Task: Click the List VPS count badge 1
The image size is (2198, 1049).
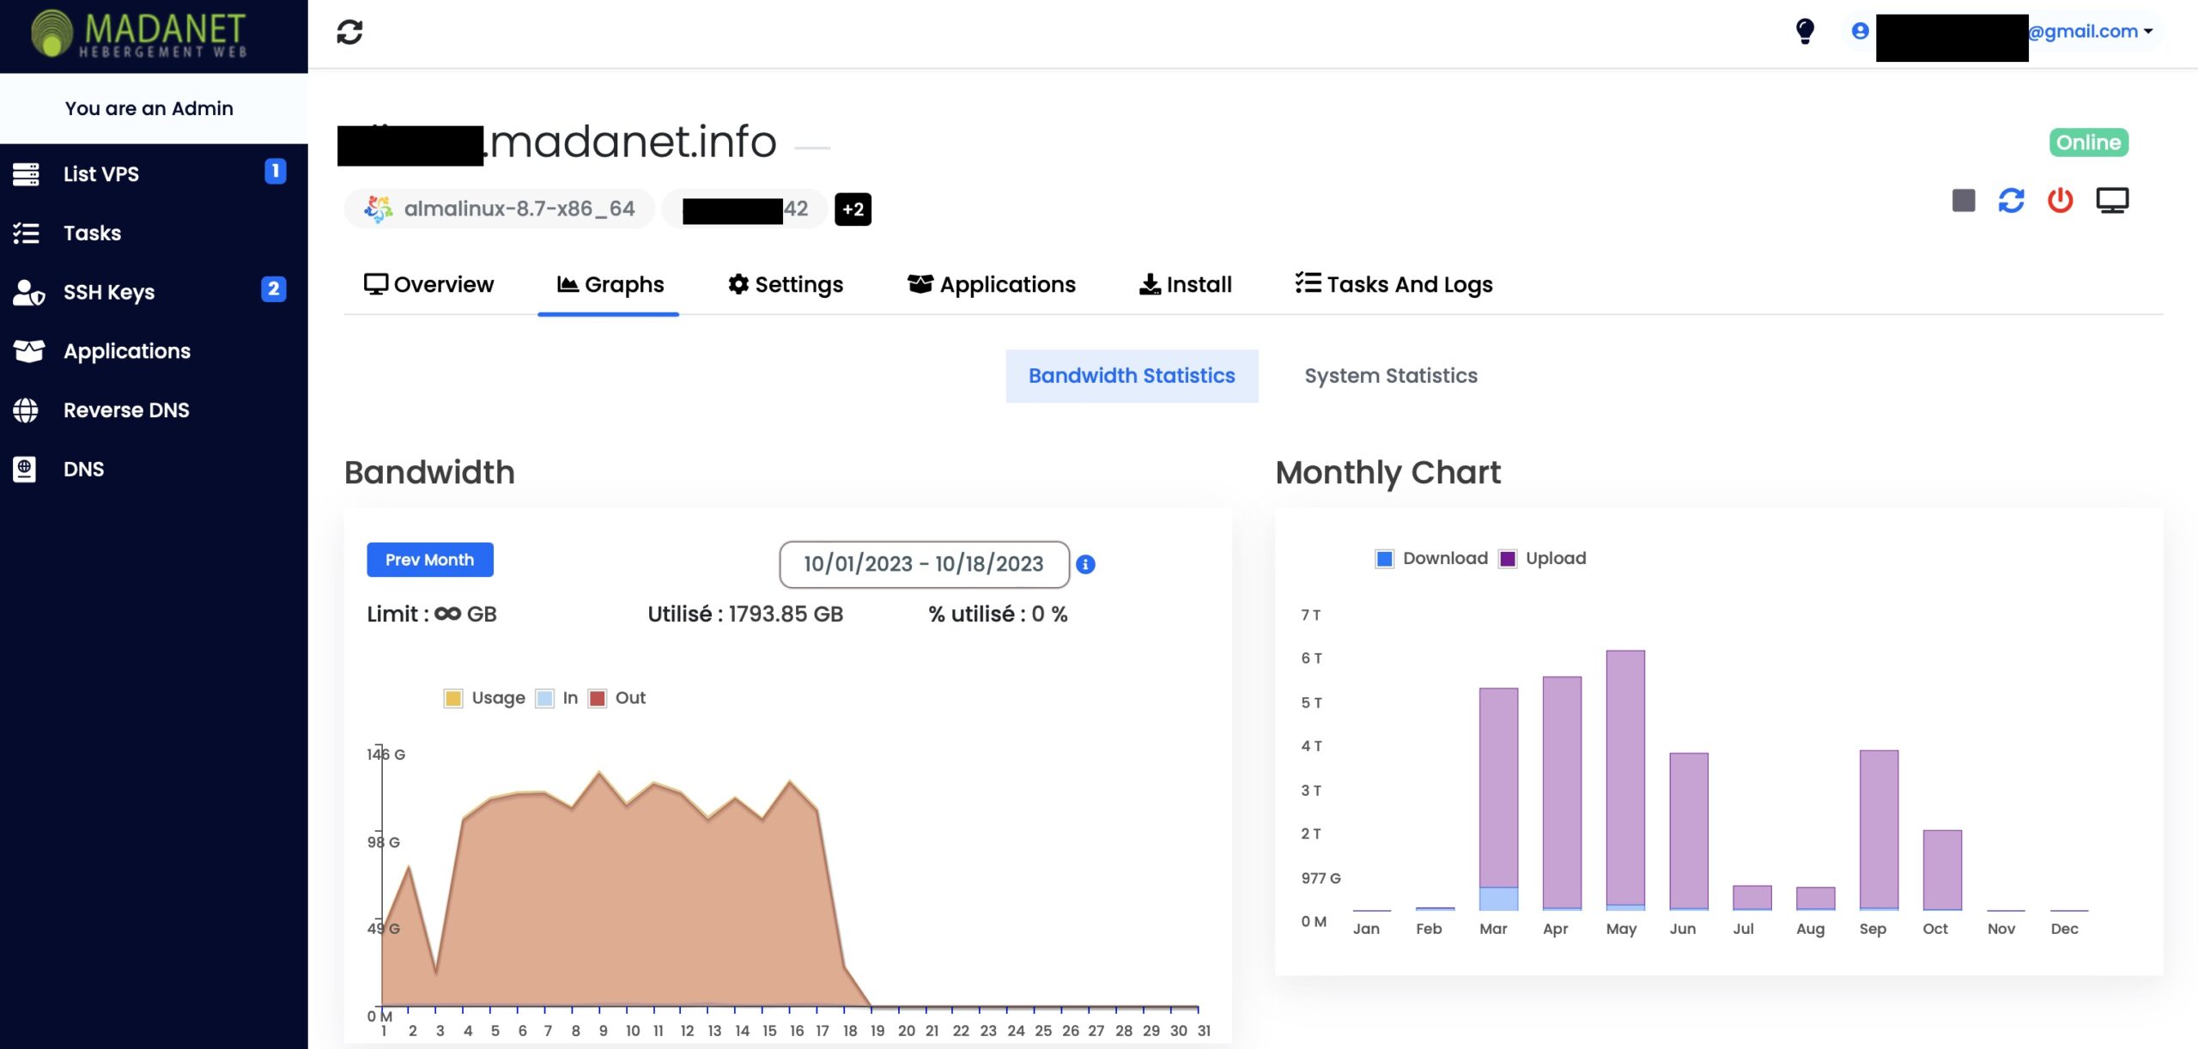Action: pyautogui.click(x=275, y=171)
